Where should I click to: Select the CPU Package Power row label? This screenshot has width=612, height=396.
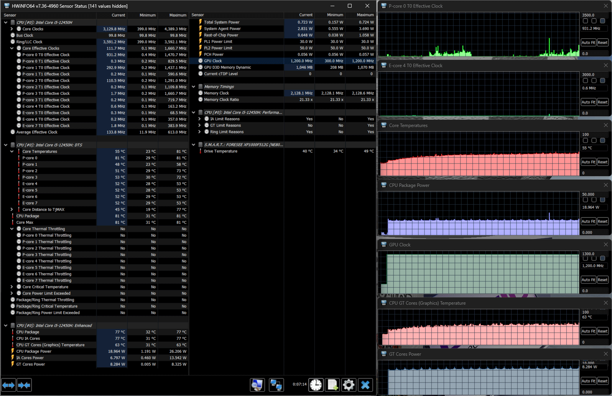point(34,351)
